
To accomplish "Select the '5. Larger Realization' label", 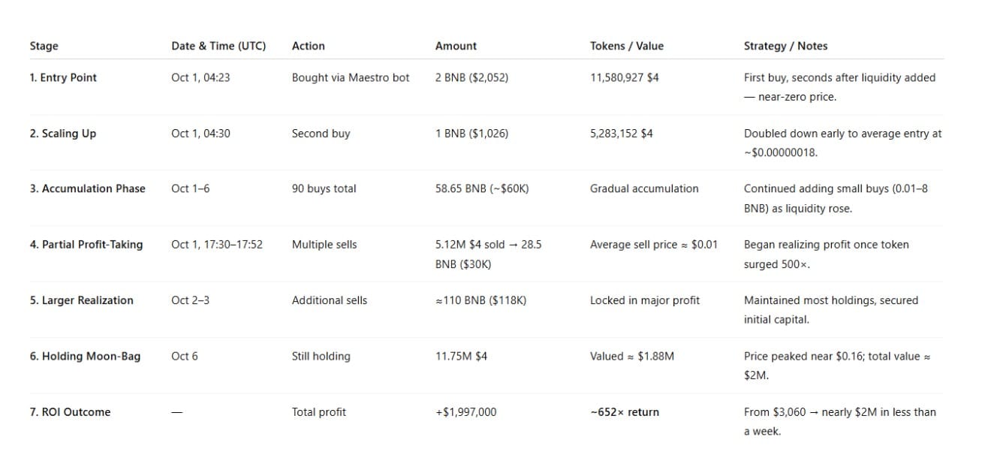I will 82,300.
